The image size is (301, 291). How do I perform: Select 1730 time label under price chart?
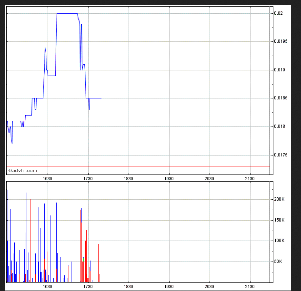tap(88, 178)
